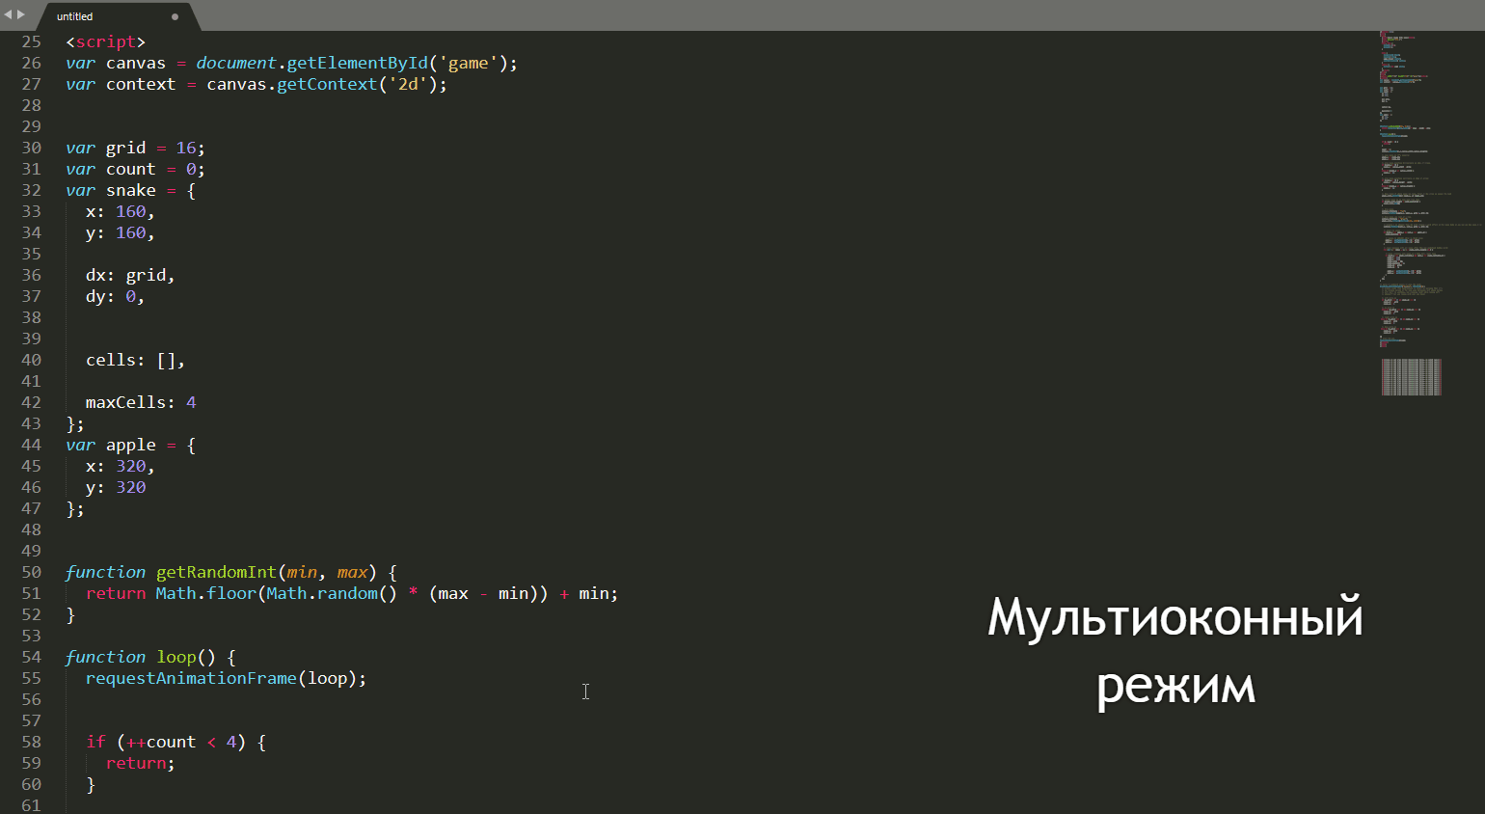Image resolution: width=1485 pixels, height=814 pixels.
Task: Click the left tab navigation arrow
Action: tap(8, 14)
